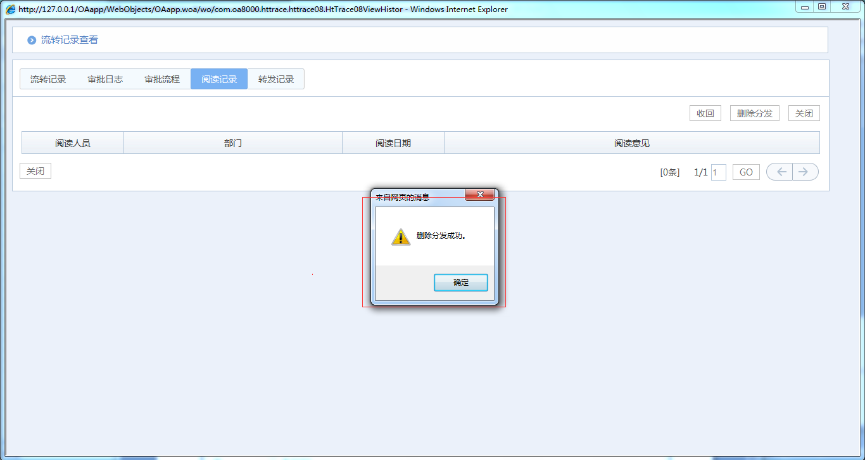Go to next page with right arrow

click(x=805, y=172)
